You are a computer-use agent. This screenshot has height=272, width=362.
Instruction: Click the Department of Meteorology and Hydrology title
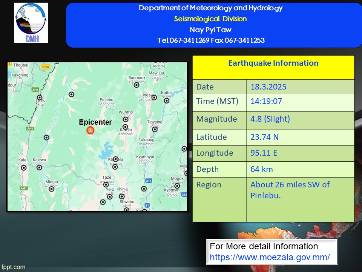210,8
